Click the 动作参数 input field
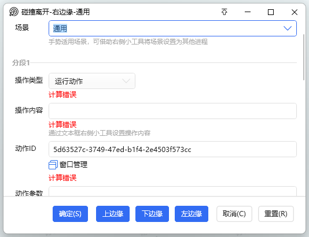 (x=172, y=191)
